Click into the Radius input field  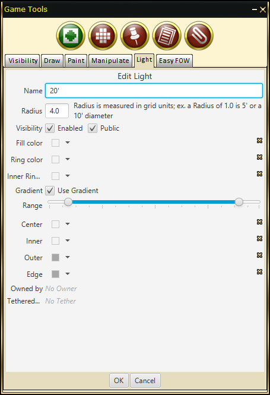57,111
